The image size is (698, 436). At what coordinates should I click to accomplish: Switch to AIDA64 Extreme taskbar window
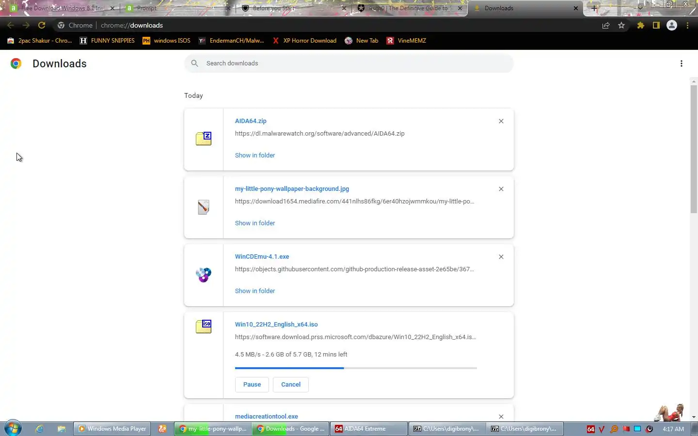[x=368, y=429]
